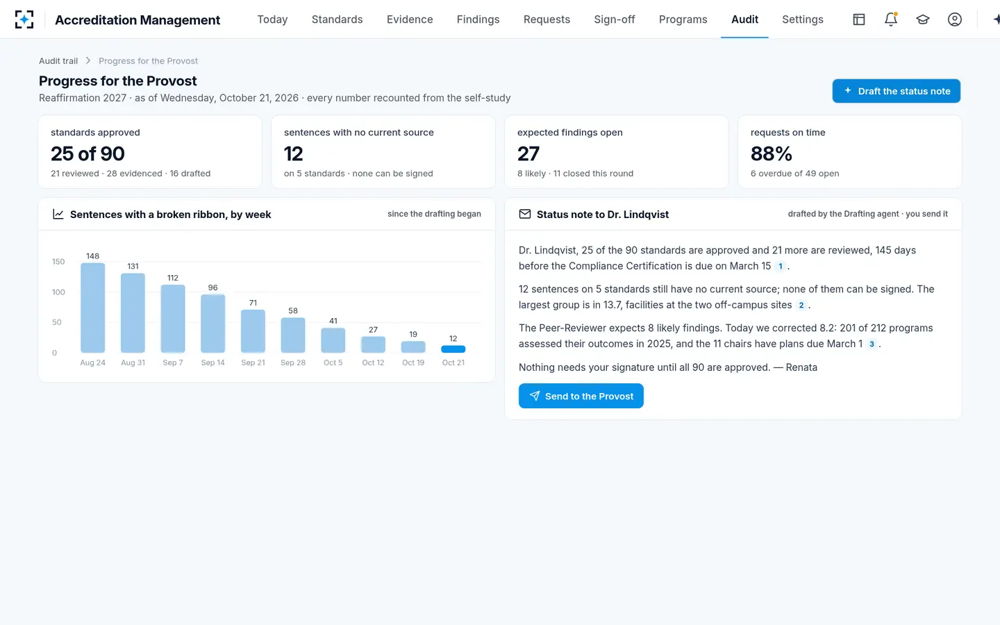
Task: Open the Settings tab
Action: point(803,19)
